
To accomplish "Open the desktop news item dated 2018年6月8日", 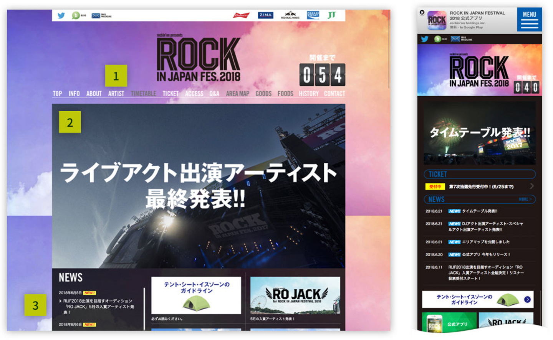I will 97,303.
